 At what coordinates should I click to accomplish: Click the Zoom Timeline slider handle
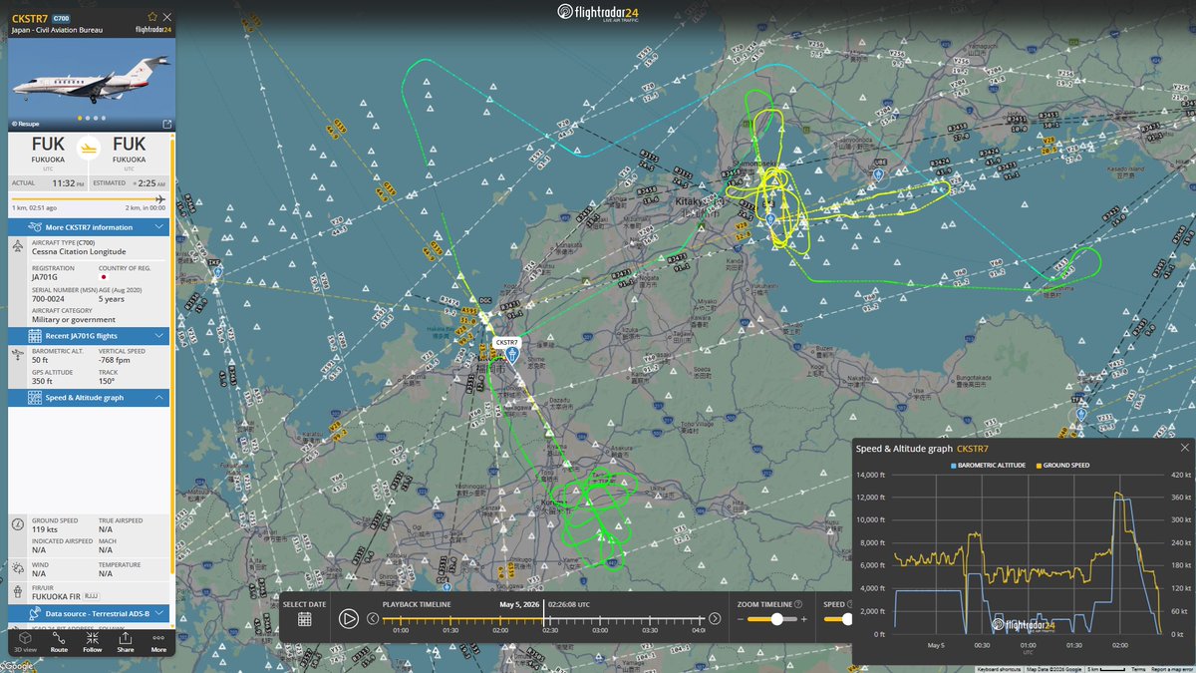(x=777, y=619)
